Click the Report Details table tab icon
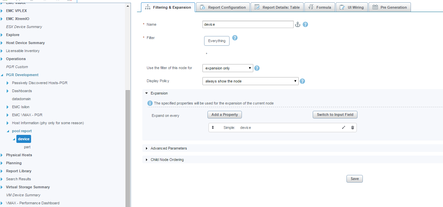The width and height of the screenshot is (443, 207). [x=257, y=7]
